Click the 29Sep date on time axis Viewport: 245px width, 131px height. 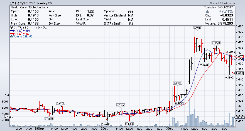39,129
